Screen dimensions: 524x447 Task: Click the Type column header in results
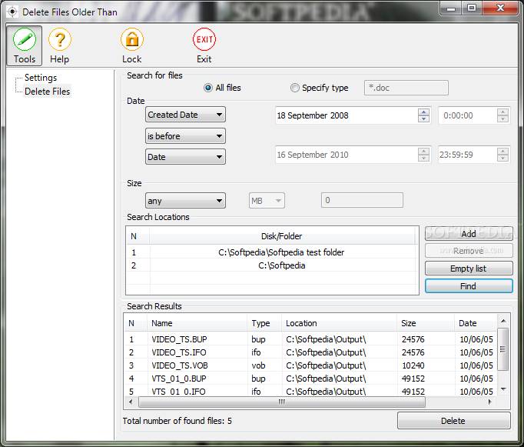[264, 323]
